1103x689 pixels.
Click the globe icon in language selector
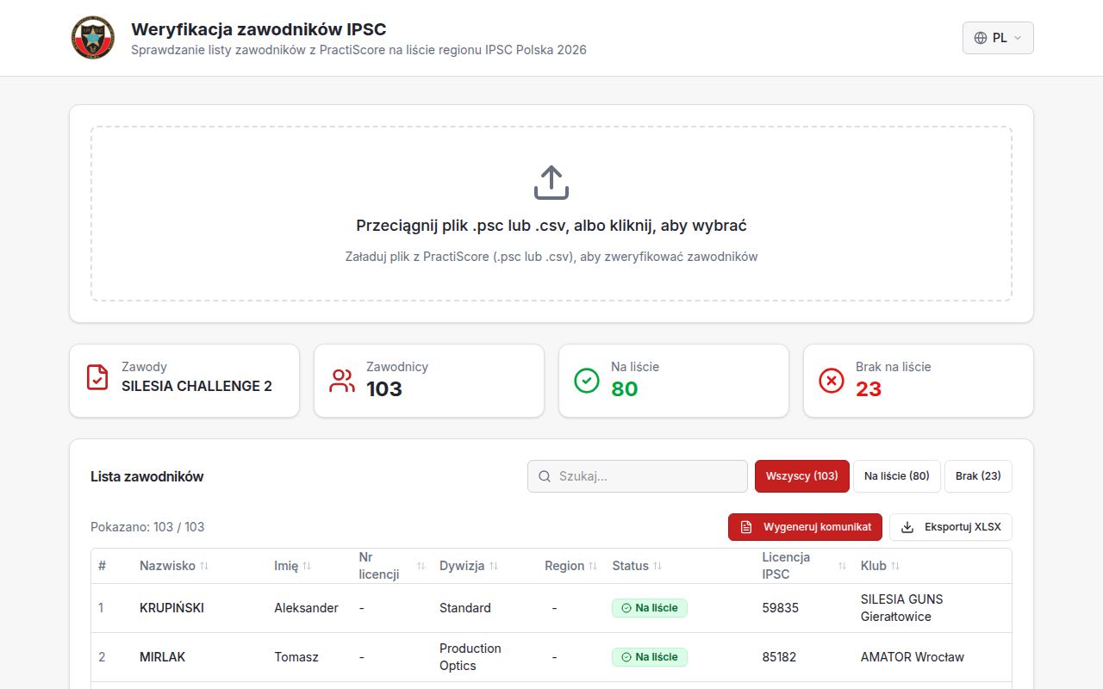981,38
